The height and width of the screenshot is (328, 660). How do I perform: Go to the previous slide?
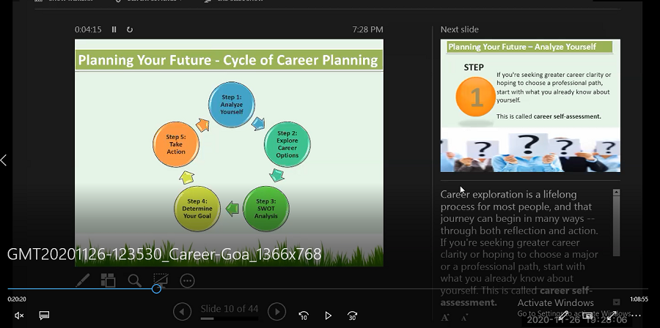tap(182, 311)
